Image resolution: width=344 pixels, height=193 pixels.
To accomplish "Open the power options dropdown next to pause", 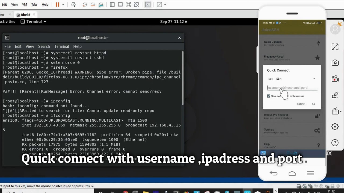I will (63, 5).
